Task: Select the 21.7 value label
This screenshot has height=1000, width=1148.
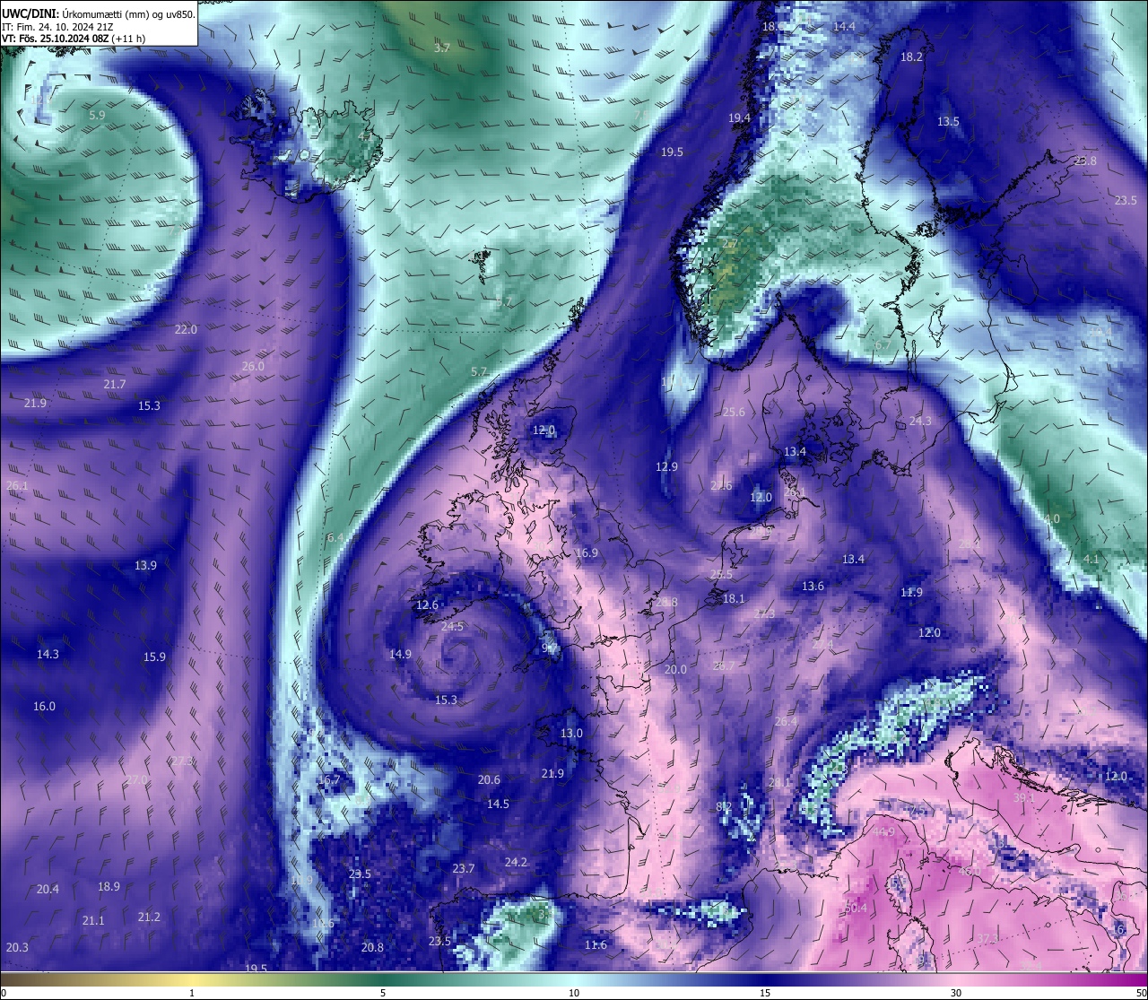Action: pos(114,385)
